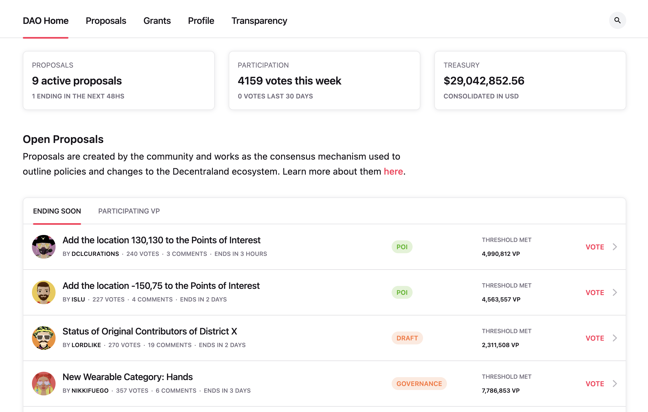
Task: Switch to Participating VP tab
Action: [x=129, y=211]
